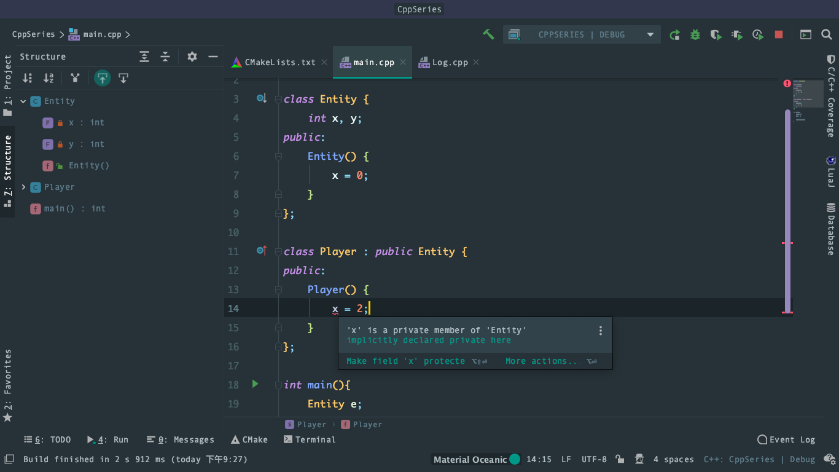Open the LuaJ side panel

831,171
